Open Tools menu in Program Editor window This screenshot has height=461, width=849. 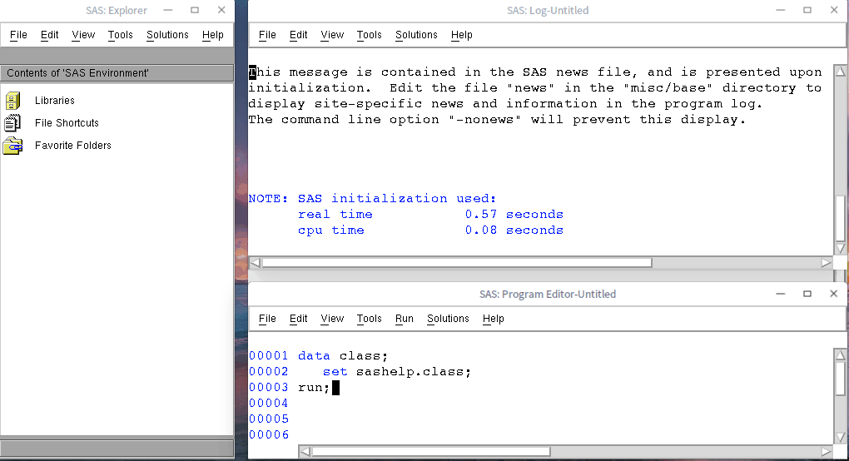pyautogui.click(x=370, y=319)
